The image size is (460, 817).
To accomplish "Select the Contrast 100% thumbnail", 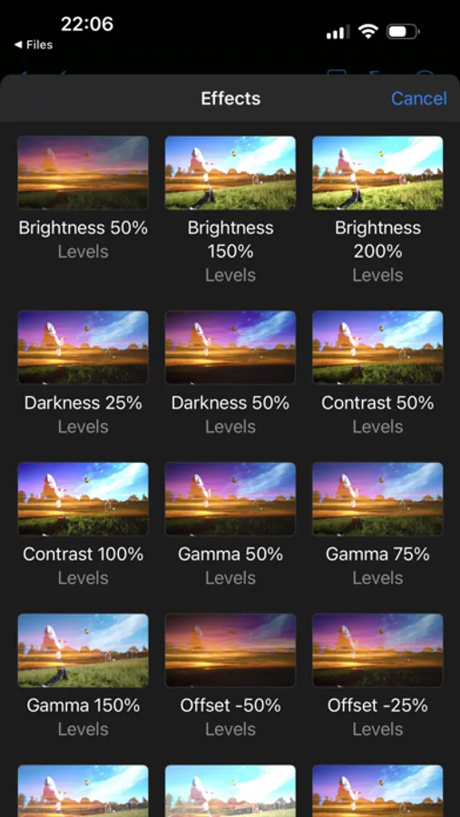I will (x=83, y=499).
